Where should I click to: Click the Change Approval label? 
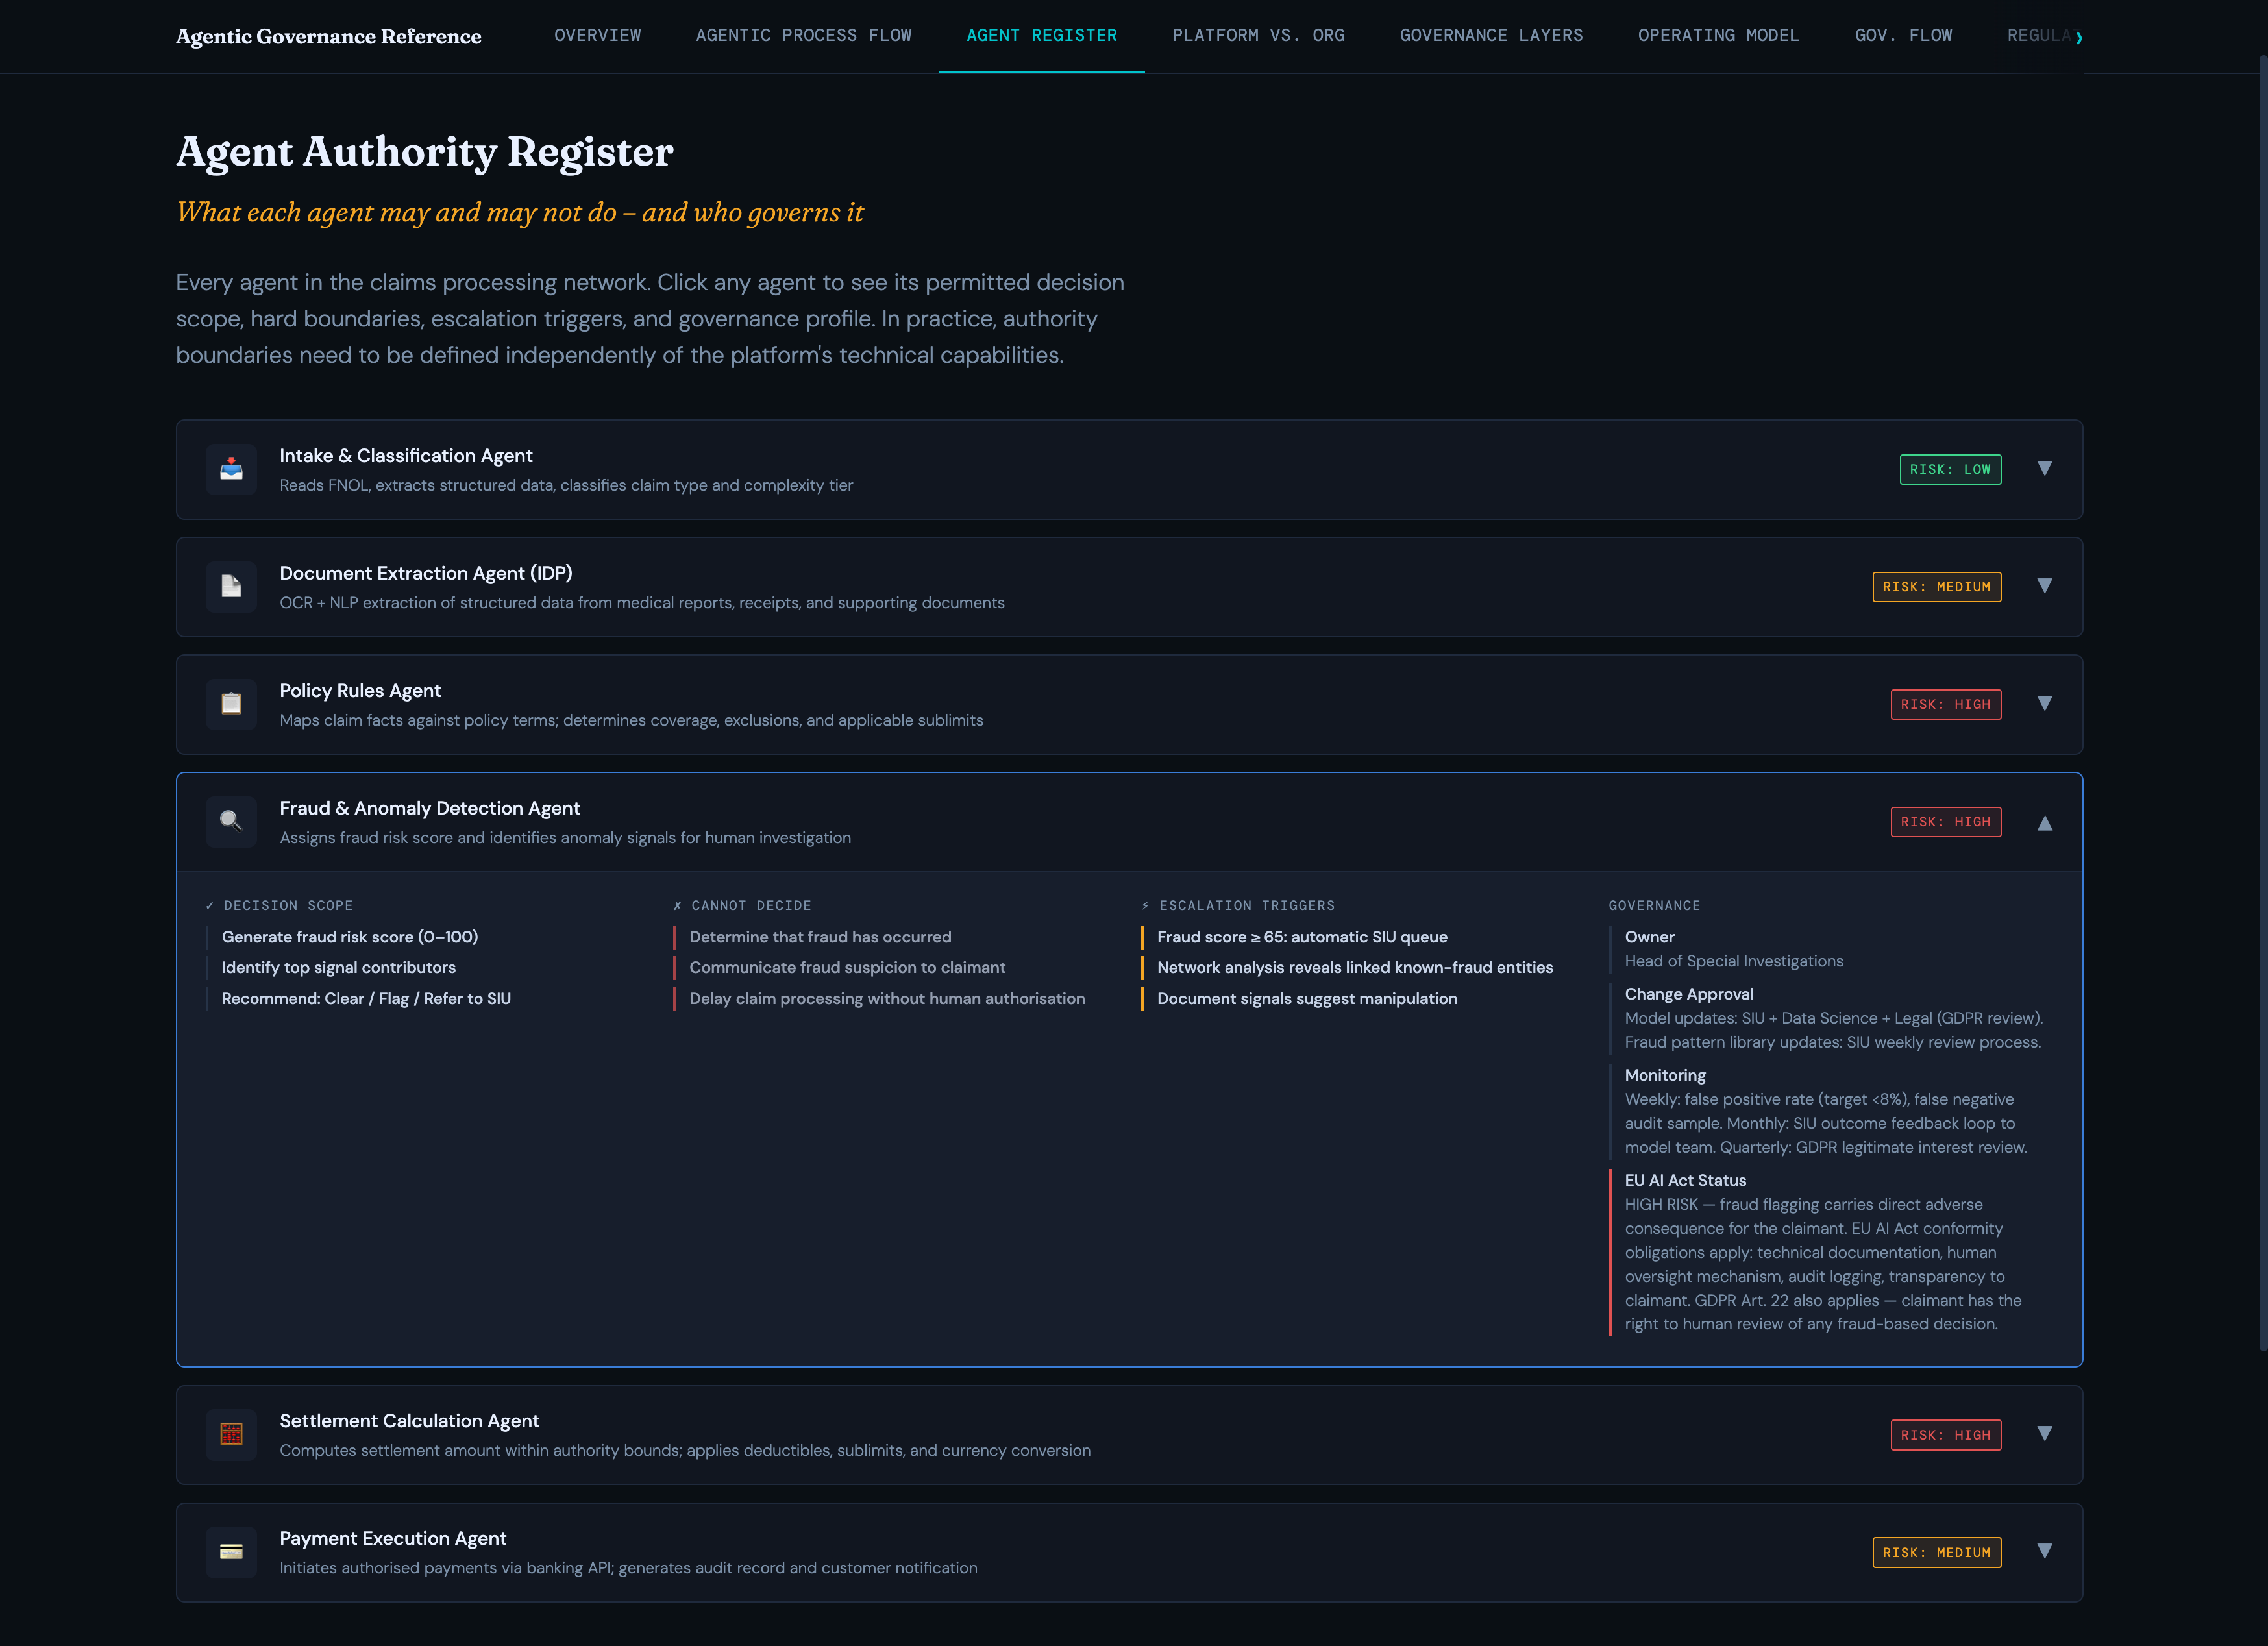pyautogui.click(x=1689, y=994)
